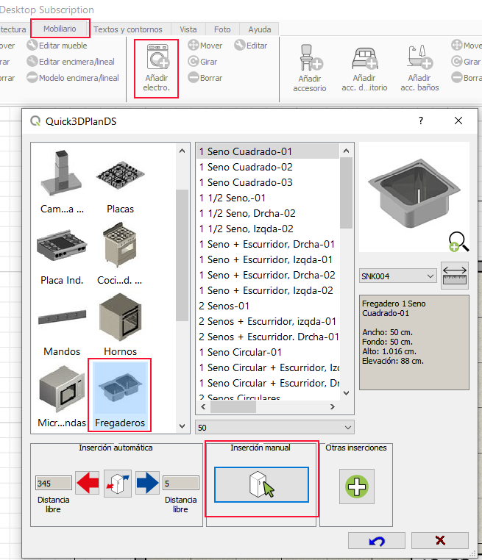The image size is (482, 560).
Task: Click the Inserción manual button
Action: [261, 484]
